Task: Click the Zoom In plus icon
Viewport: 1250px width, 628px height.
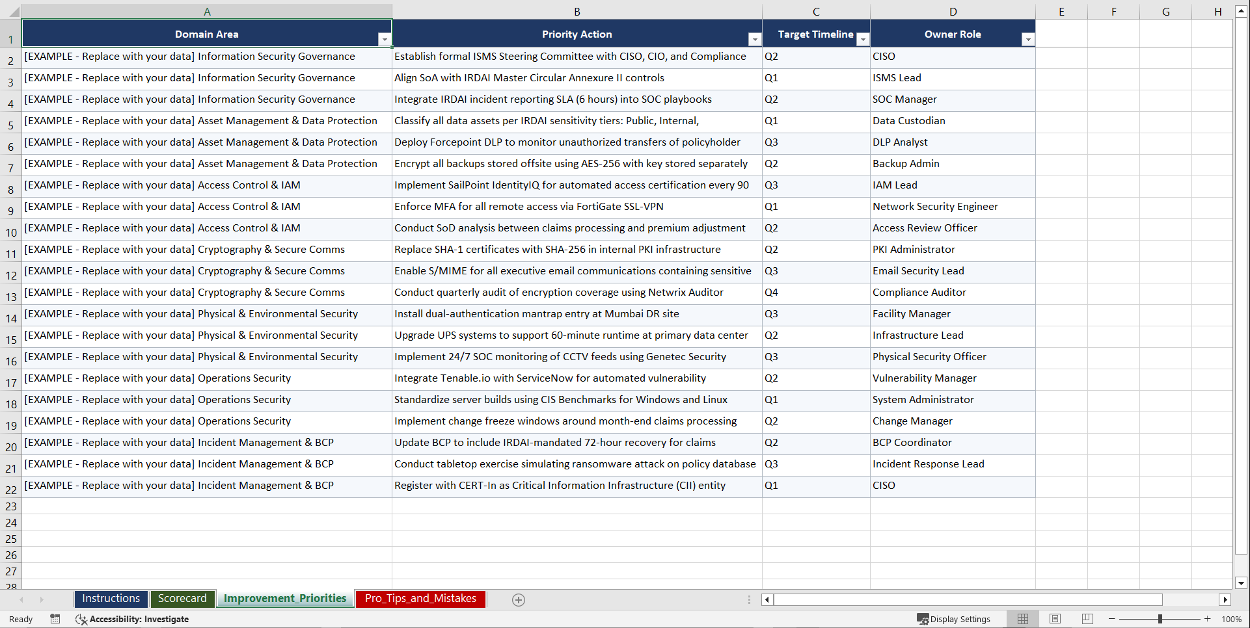Action: click(x=1208, y=619)
